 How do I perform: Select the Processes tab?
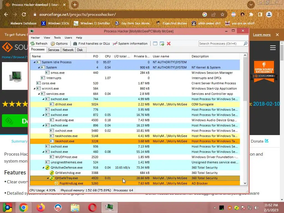click(38, 49)
